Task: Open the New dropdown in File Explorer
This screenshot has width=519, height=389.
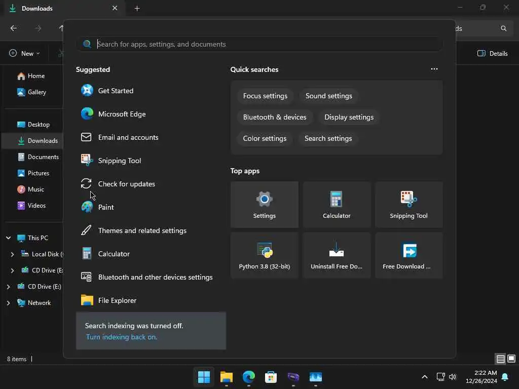Action: click(24, 54)
